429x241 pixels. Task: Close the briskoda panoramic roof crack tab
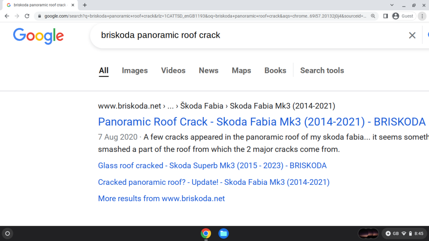(73, 5)
